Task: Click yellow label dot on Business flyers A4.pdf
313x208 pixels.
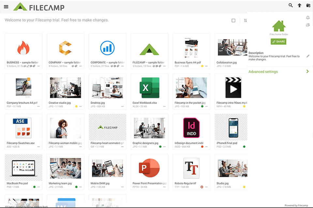Action: point(202,66)
